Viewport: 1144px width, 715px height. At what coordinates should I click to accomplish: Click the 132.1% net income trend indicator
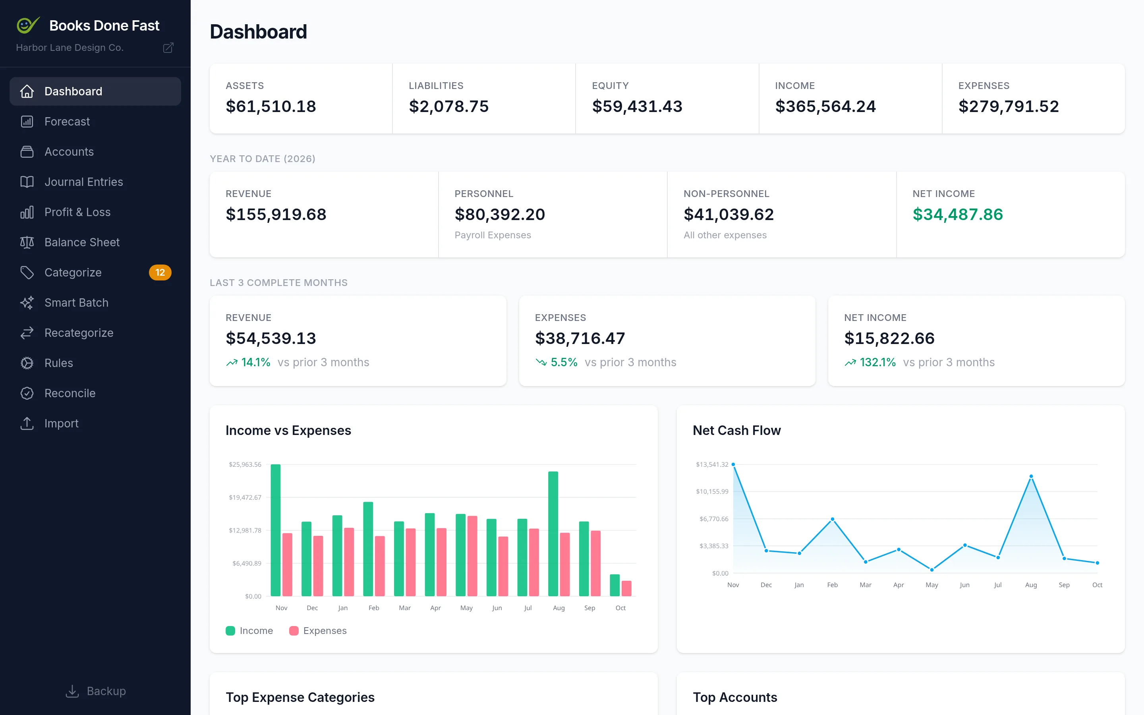[x=870, y=363]
